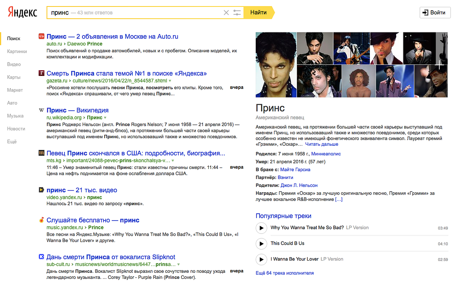Click the music.yandex.ru green URL

point(65,227)
